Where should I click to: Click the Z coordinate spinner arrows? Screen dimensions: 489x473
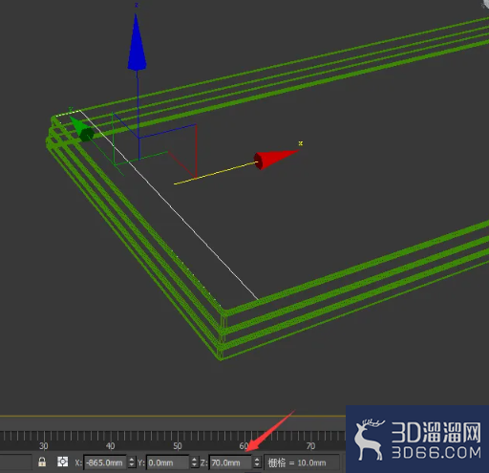point(257,462)
